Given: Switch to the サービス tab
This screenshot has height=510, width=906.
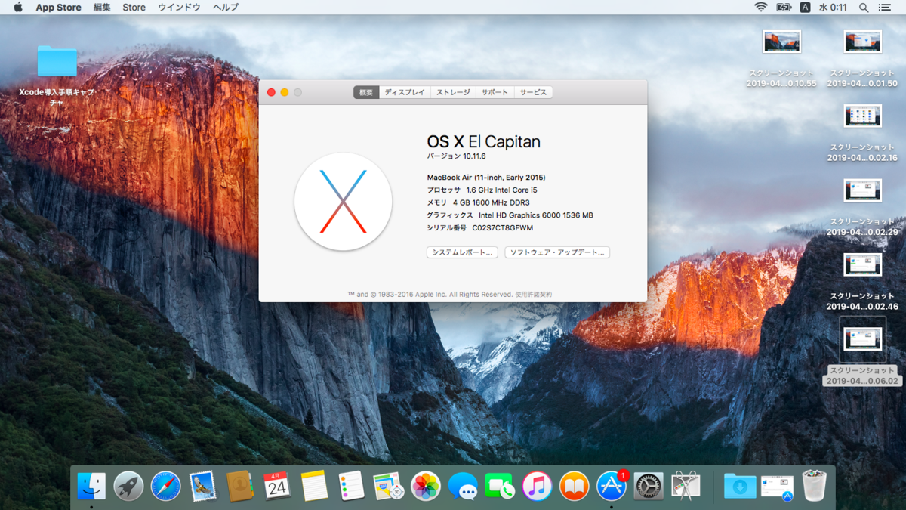Looking at the screenshot, I should click(x=533, y=92).
